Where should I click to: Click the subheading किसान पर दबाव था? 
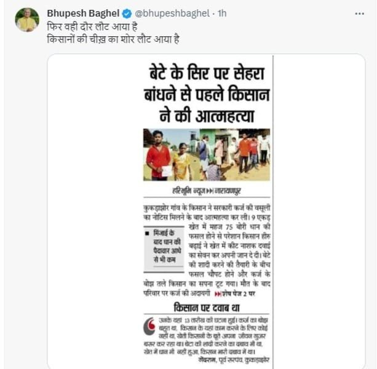pos(207,308)
